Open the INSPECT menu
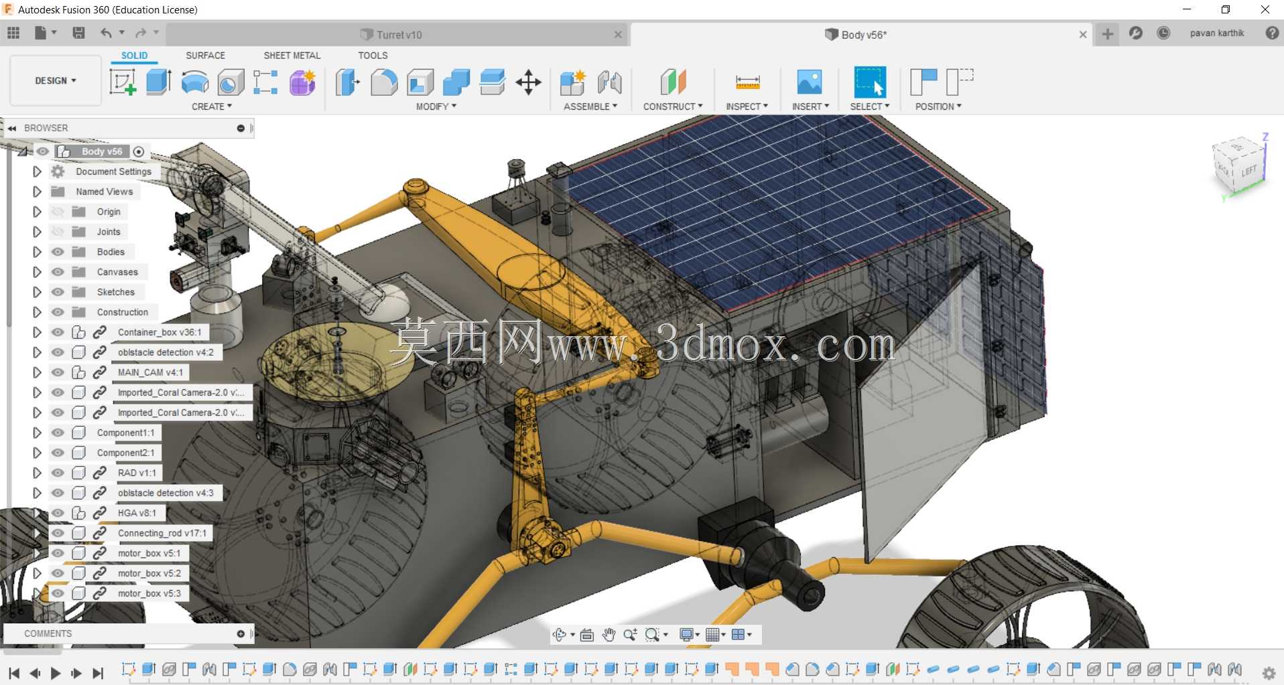1284x685 pixels. (x=747, y=106)
